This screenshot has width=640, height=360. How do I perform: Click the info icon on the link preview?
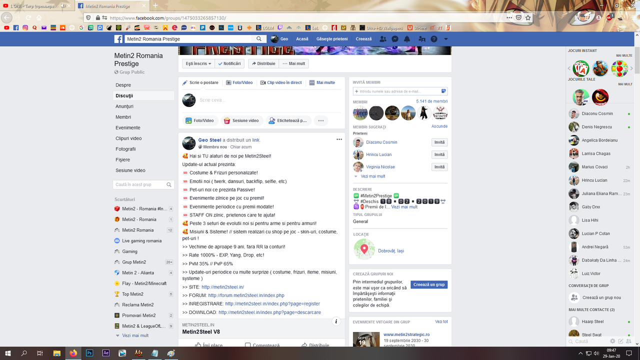click(336, 321)
